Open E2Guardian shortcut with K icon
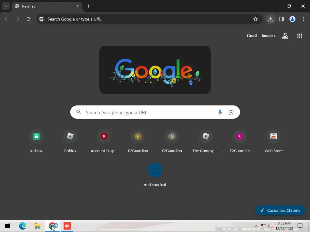 [240, 141]
